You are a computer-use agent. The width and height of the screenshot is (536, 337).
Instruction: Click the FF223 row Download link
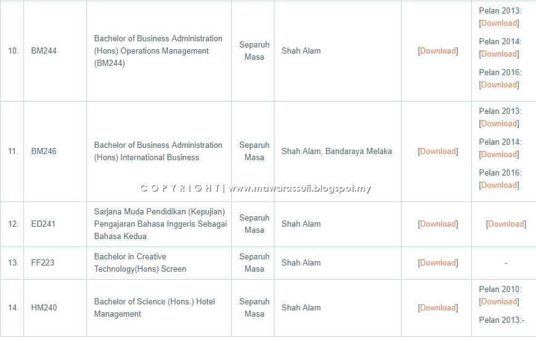click(438, 263)
